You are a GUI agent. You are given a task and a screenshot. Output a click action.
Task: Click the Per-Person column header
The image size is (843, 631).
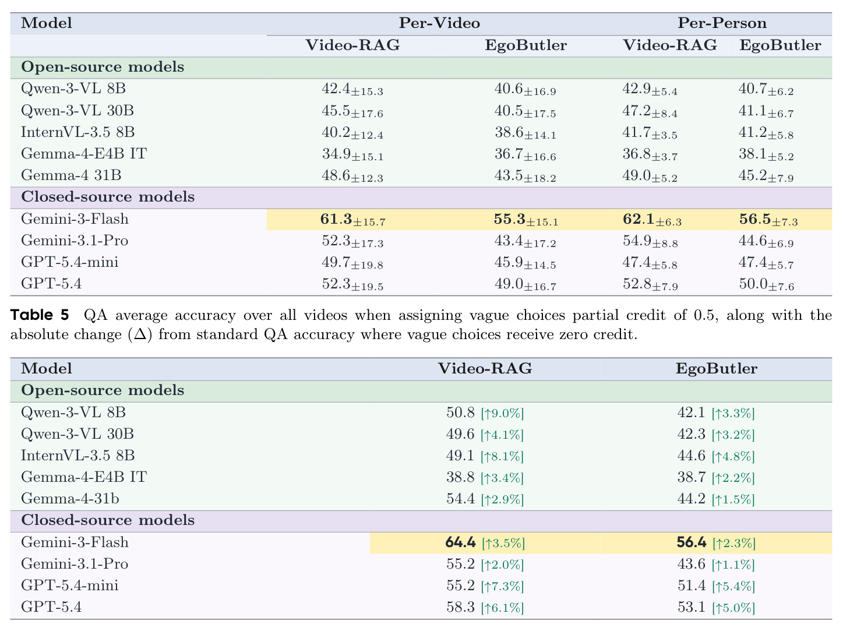(722, 23)
